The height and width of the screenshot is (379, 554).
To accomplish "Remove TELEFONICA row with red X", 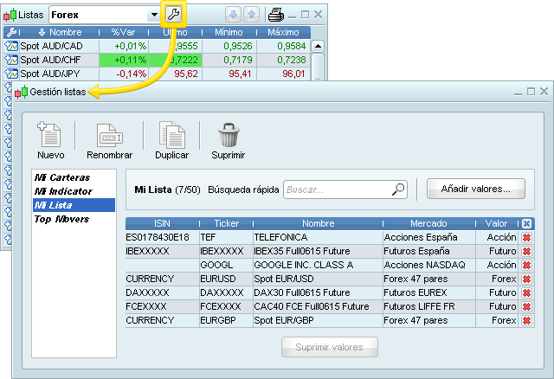I will tap(526, 237).
